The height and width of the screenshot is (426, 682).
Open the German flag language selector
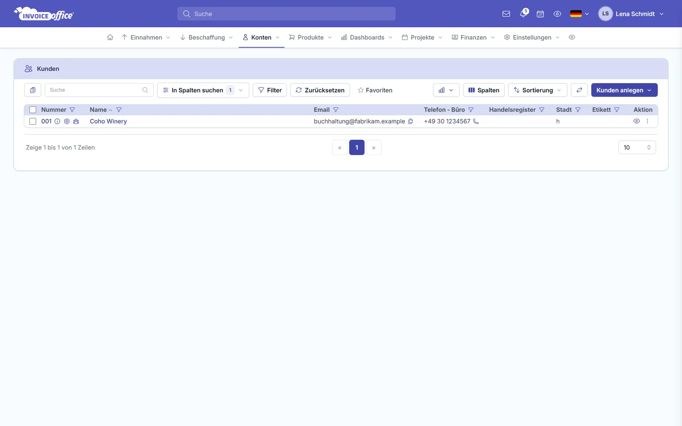coord(579,14)
